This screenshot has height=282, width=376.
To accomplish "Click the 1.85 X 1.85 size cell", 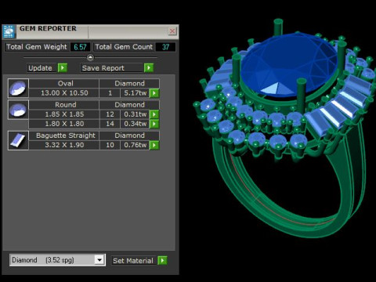I will point(64,114).
